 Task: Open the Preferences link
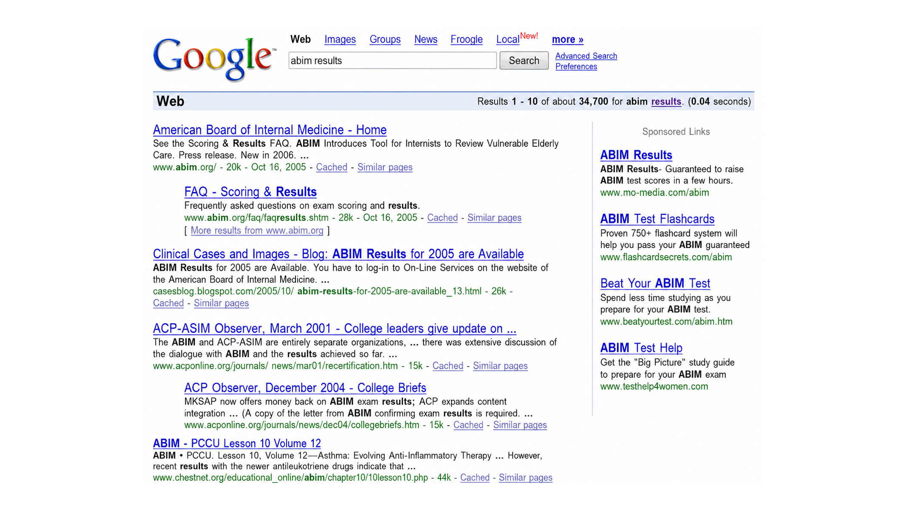point(576,66)
